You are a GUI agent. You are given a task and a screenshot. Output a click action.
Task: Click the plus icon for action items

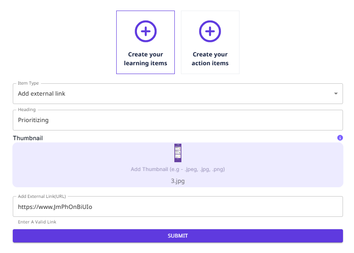[210, 31]
